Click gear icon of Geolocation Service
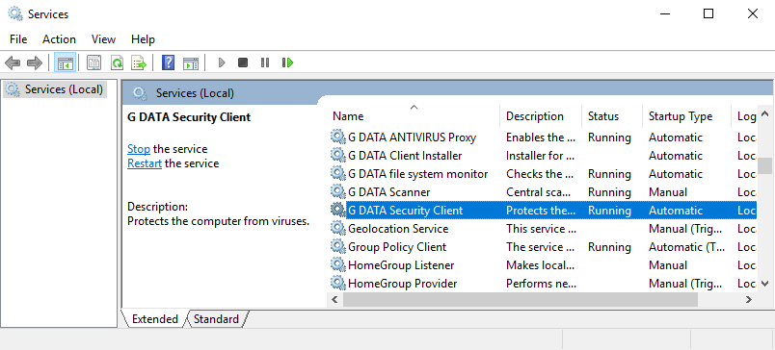Viewport: 775px width, 350px height. 338,228
